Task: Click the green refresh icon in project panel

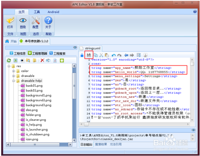Action: pos(9,61)
